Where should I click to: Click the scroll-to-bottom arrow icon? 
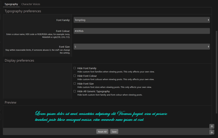(212, 132)
